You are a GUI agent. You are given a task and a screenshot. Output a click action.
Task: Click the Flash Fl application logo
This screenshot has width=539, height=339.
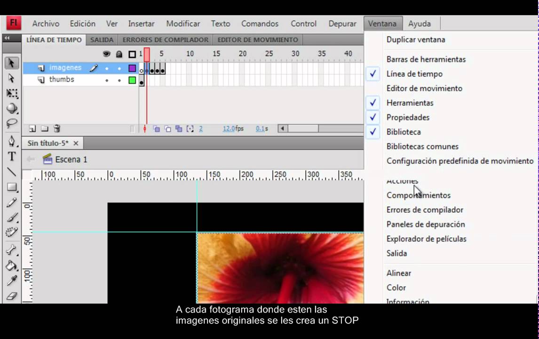click(14, 23)
